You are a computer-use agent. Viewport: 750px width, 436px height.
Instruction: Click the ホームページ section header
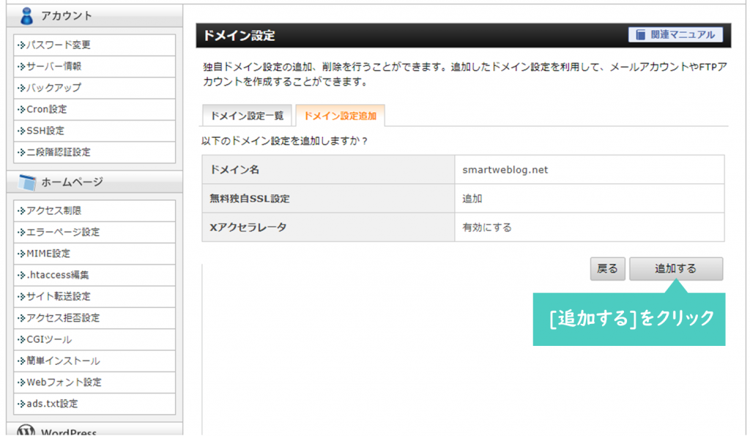(x=94, y=182)
